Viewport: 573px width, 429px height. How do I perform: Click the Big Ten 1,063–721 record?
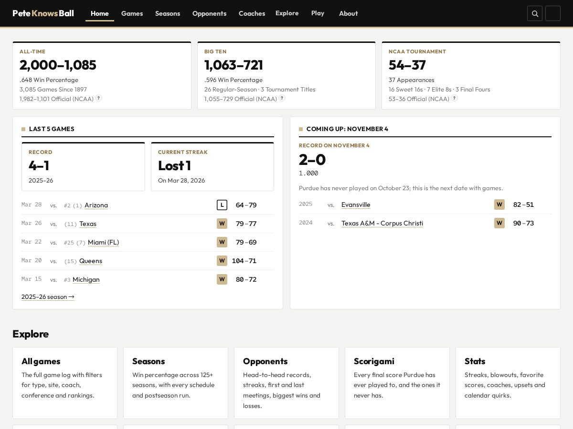pos(233,65)
